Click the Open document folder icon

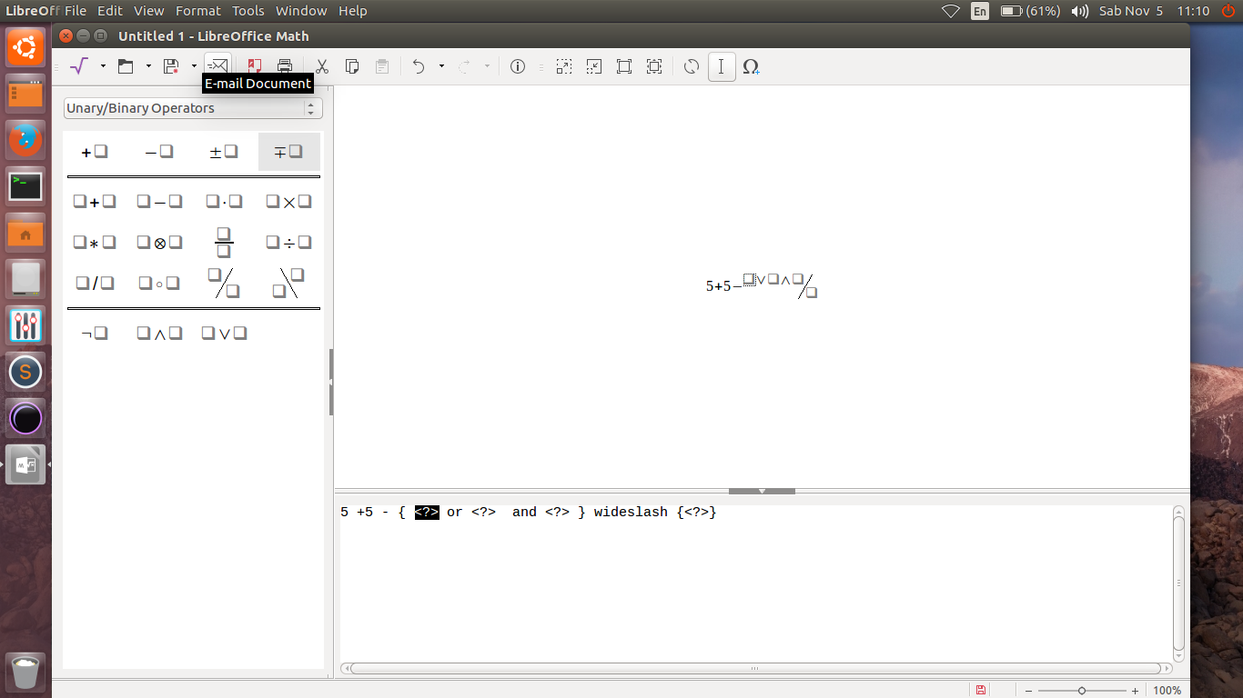pos(126,66)
